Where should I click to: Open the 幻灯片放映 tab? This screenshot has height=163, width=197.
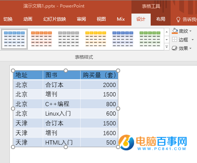pyautogui.click(x=55, y=19)
